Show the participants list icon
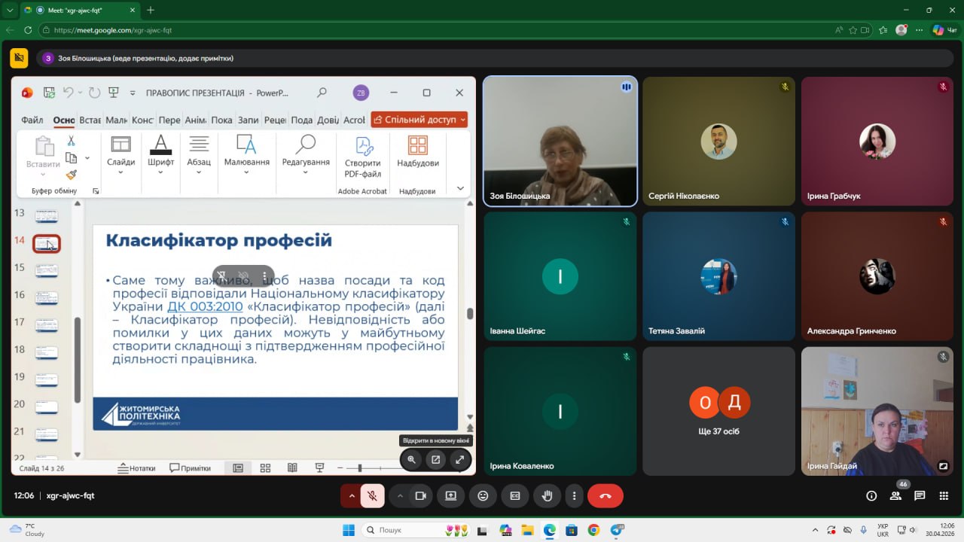964x542 pixels. click(x=895, y=496)
